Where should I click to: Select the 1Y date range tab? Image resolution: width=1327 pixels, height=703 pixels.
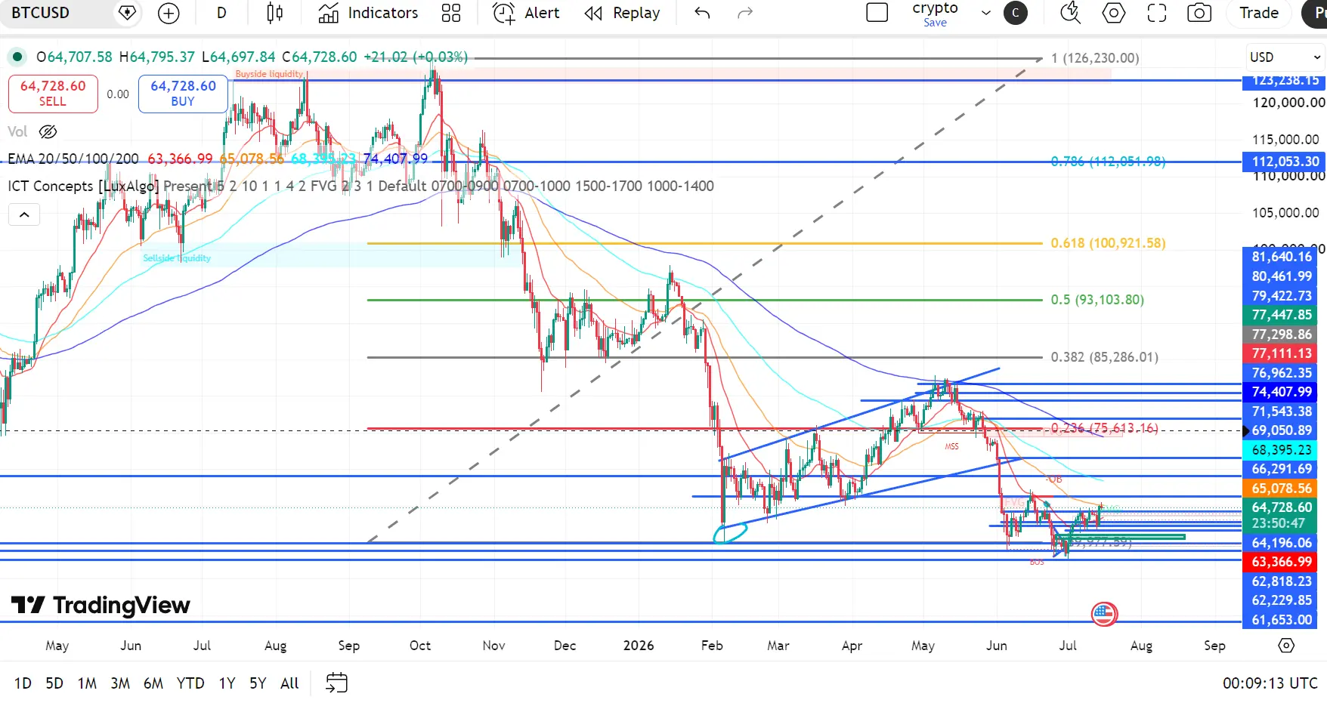pos(227,683)
